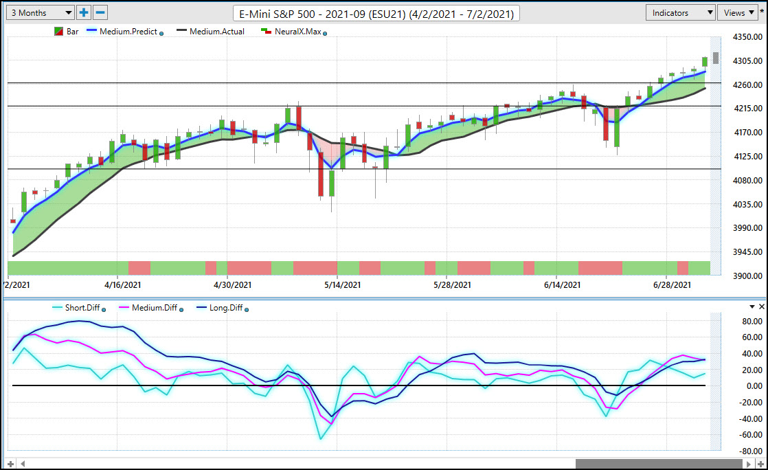Click the Bar legend candle icon
The width and height of the screenshot is (768, 470).
point(59,32)
